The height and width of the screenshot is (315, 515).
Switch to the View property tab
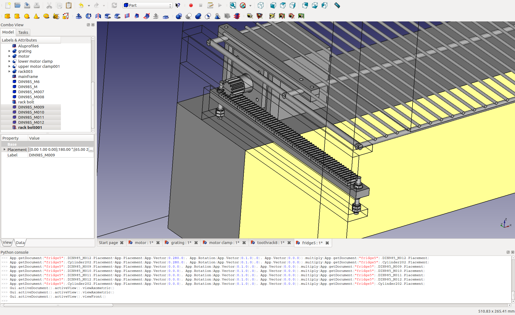(x=7, y=242)
